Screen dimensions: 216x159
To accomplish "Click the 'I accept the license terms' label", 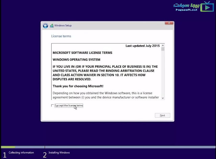I will point(69,106).
